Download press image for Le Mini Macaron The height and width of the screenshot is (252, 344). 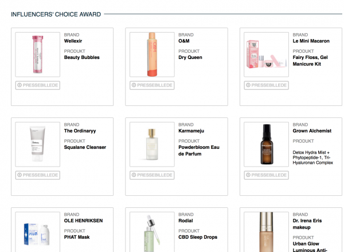click(x=267, y=85)
